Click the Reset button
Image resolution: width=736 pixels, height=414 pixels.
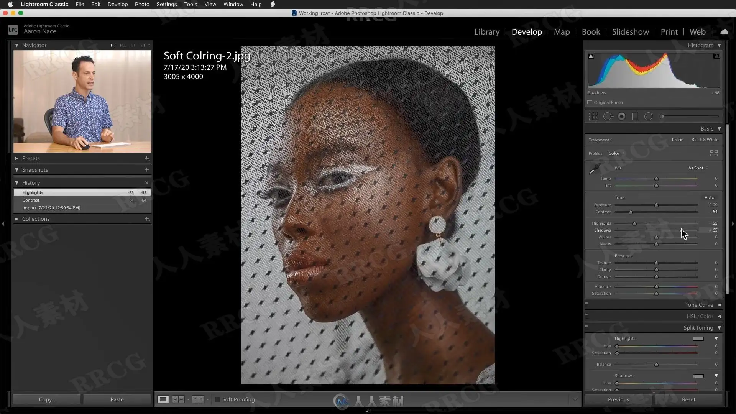(688, 399)
